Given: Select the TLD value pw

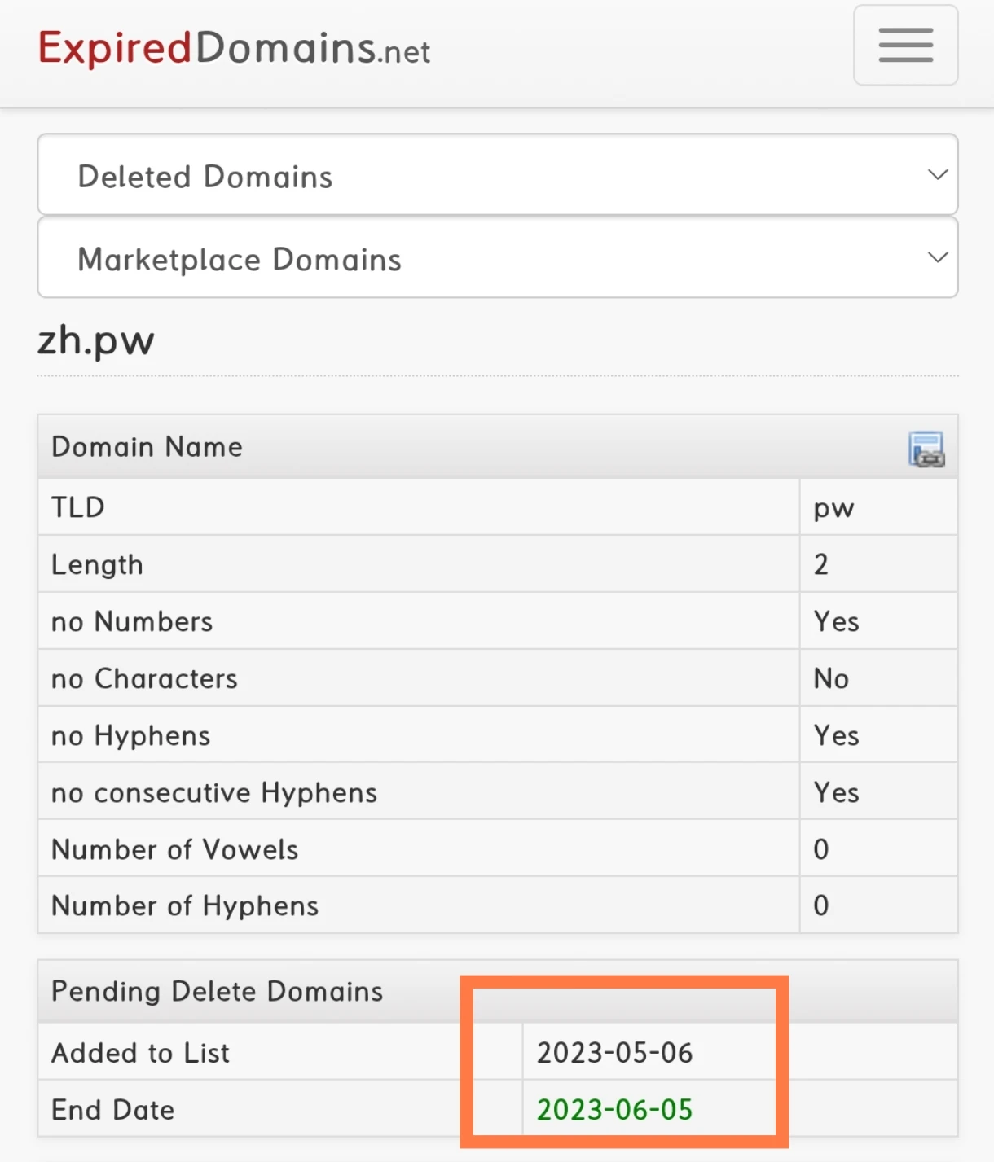Looking at the screenshot, I should tap(833, 508).
